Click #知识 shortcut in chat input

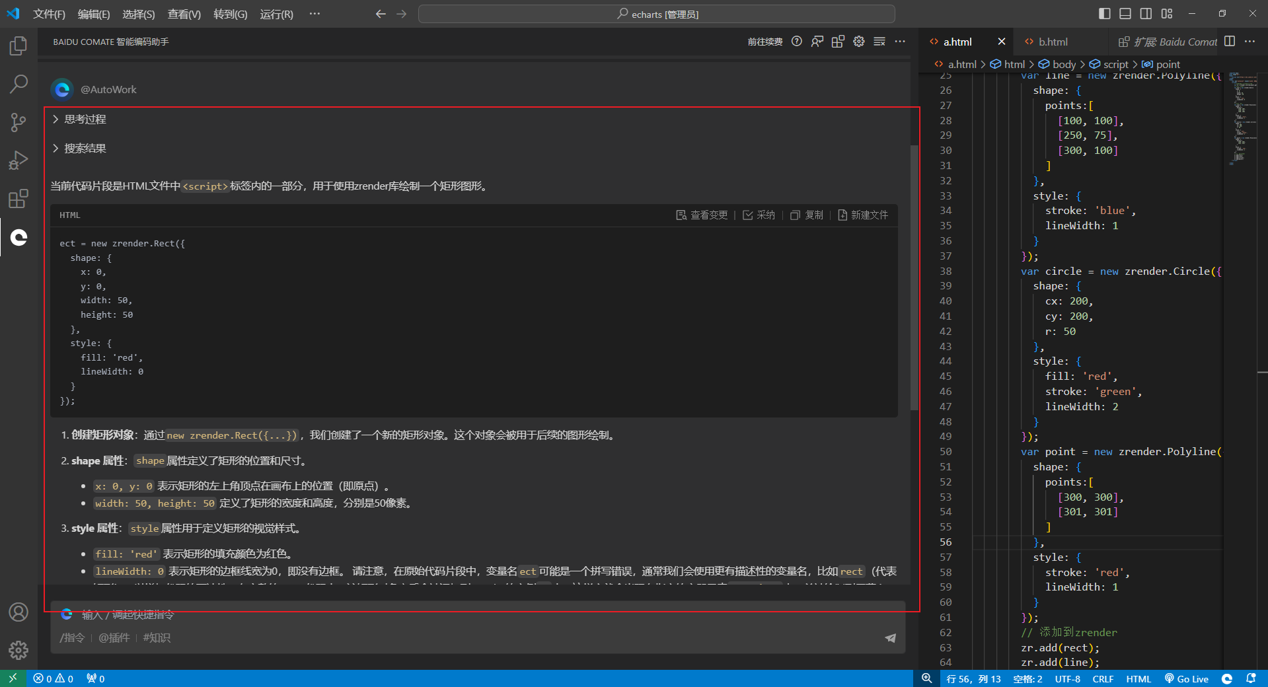point(157,638)
